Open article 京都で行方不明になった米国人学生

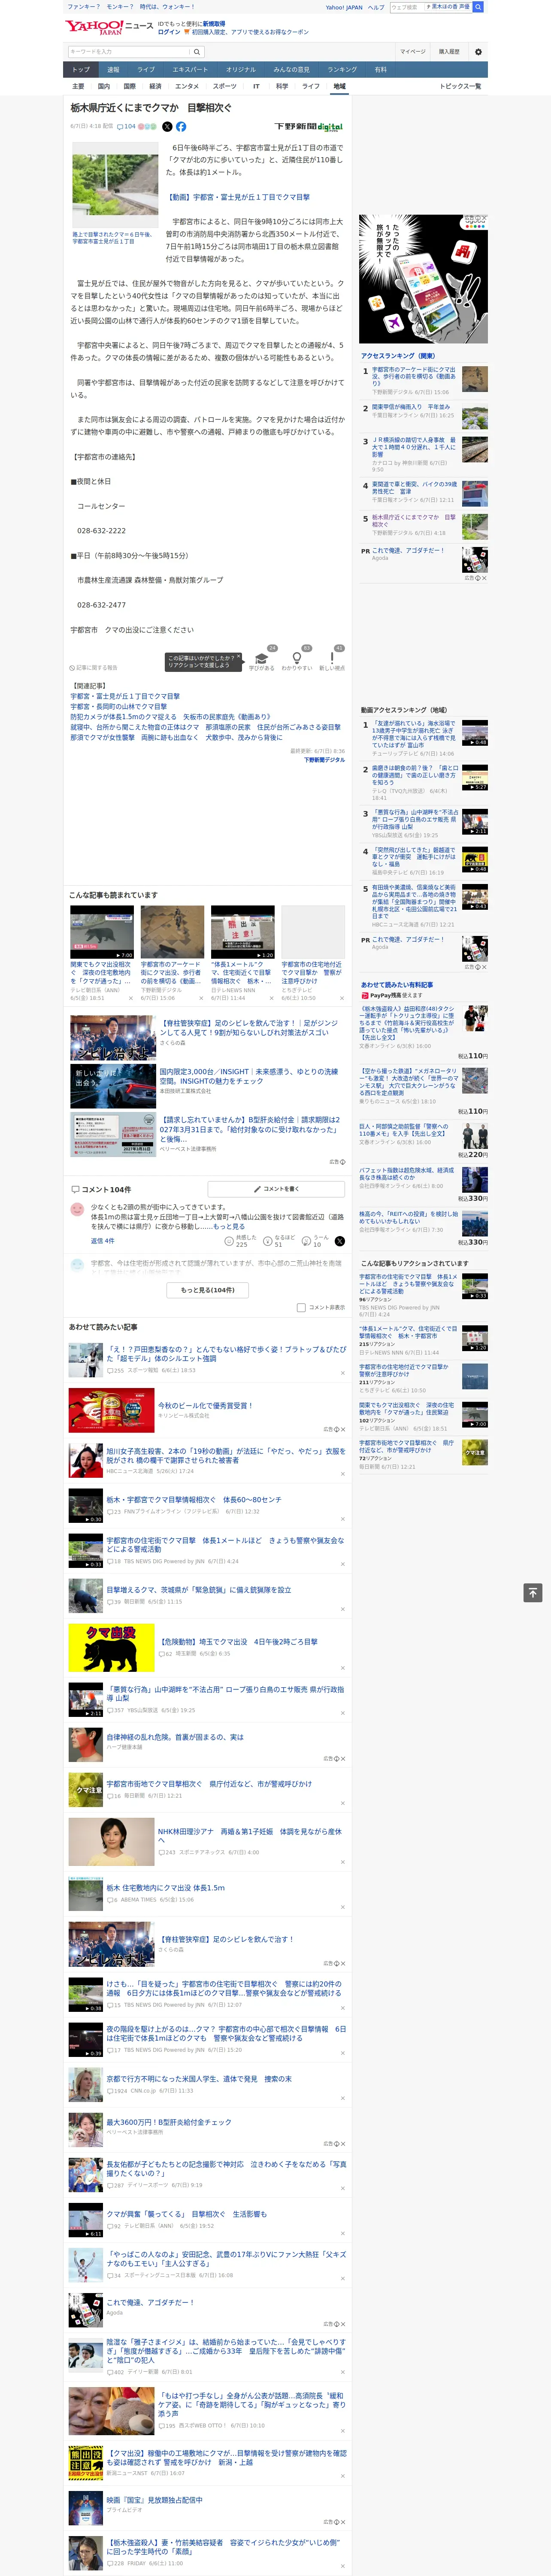(x=199, y=2079)
